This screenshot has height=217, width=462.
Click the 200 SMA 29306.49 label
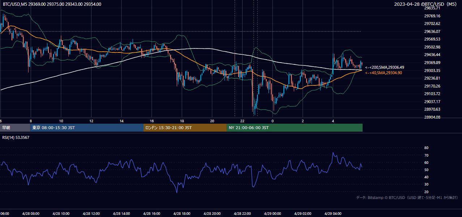tap(385, 67)
